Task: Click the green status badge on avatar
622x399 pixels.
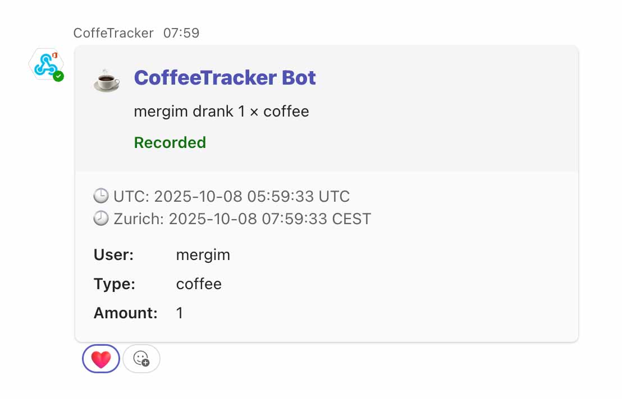Action: [x=58, y=76]
